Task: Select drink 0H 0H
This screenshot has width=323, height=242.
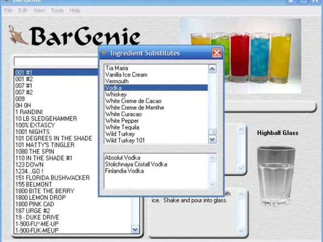Action: (56, 105)
